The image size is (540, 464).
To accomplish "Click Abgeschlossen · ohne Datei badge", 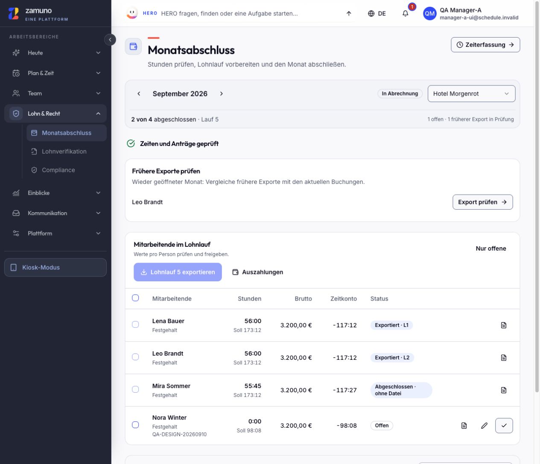I will click(x=401, y=390).
